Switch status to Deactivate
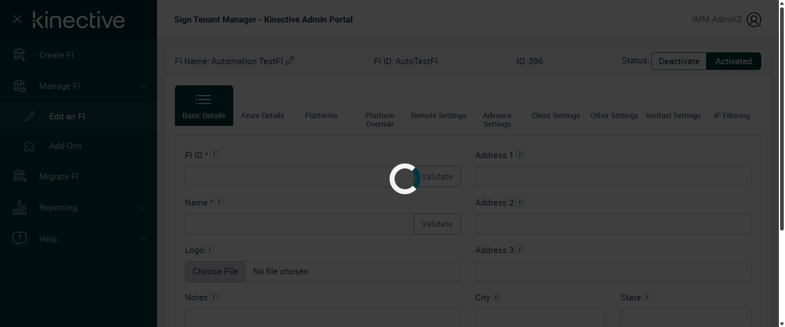This screenshot has height=327, width=785. tap(679, 61)
